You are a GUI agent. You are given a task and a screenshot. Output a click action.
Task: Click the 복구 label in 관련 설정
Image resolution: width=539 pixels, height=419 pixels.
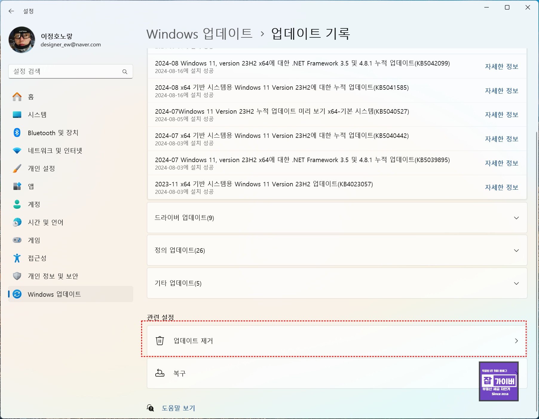click(180, 373)
